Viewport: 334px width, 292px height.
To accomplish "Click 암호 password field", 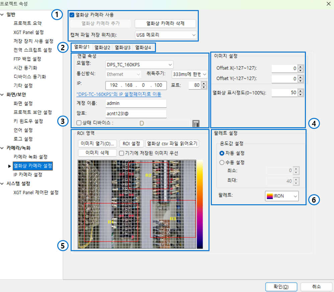I will coord(136,114).
